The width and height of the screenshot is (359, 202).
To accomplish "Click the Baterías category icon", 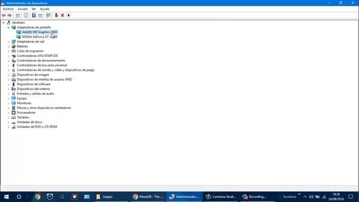I will (x=13, y=46).
